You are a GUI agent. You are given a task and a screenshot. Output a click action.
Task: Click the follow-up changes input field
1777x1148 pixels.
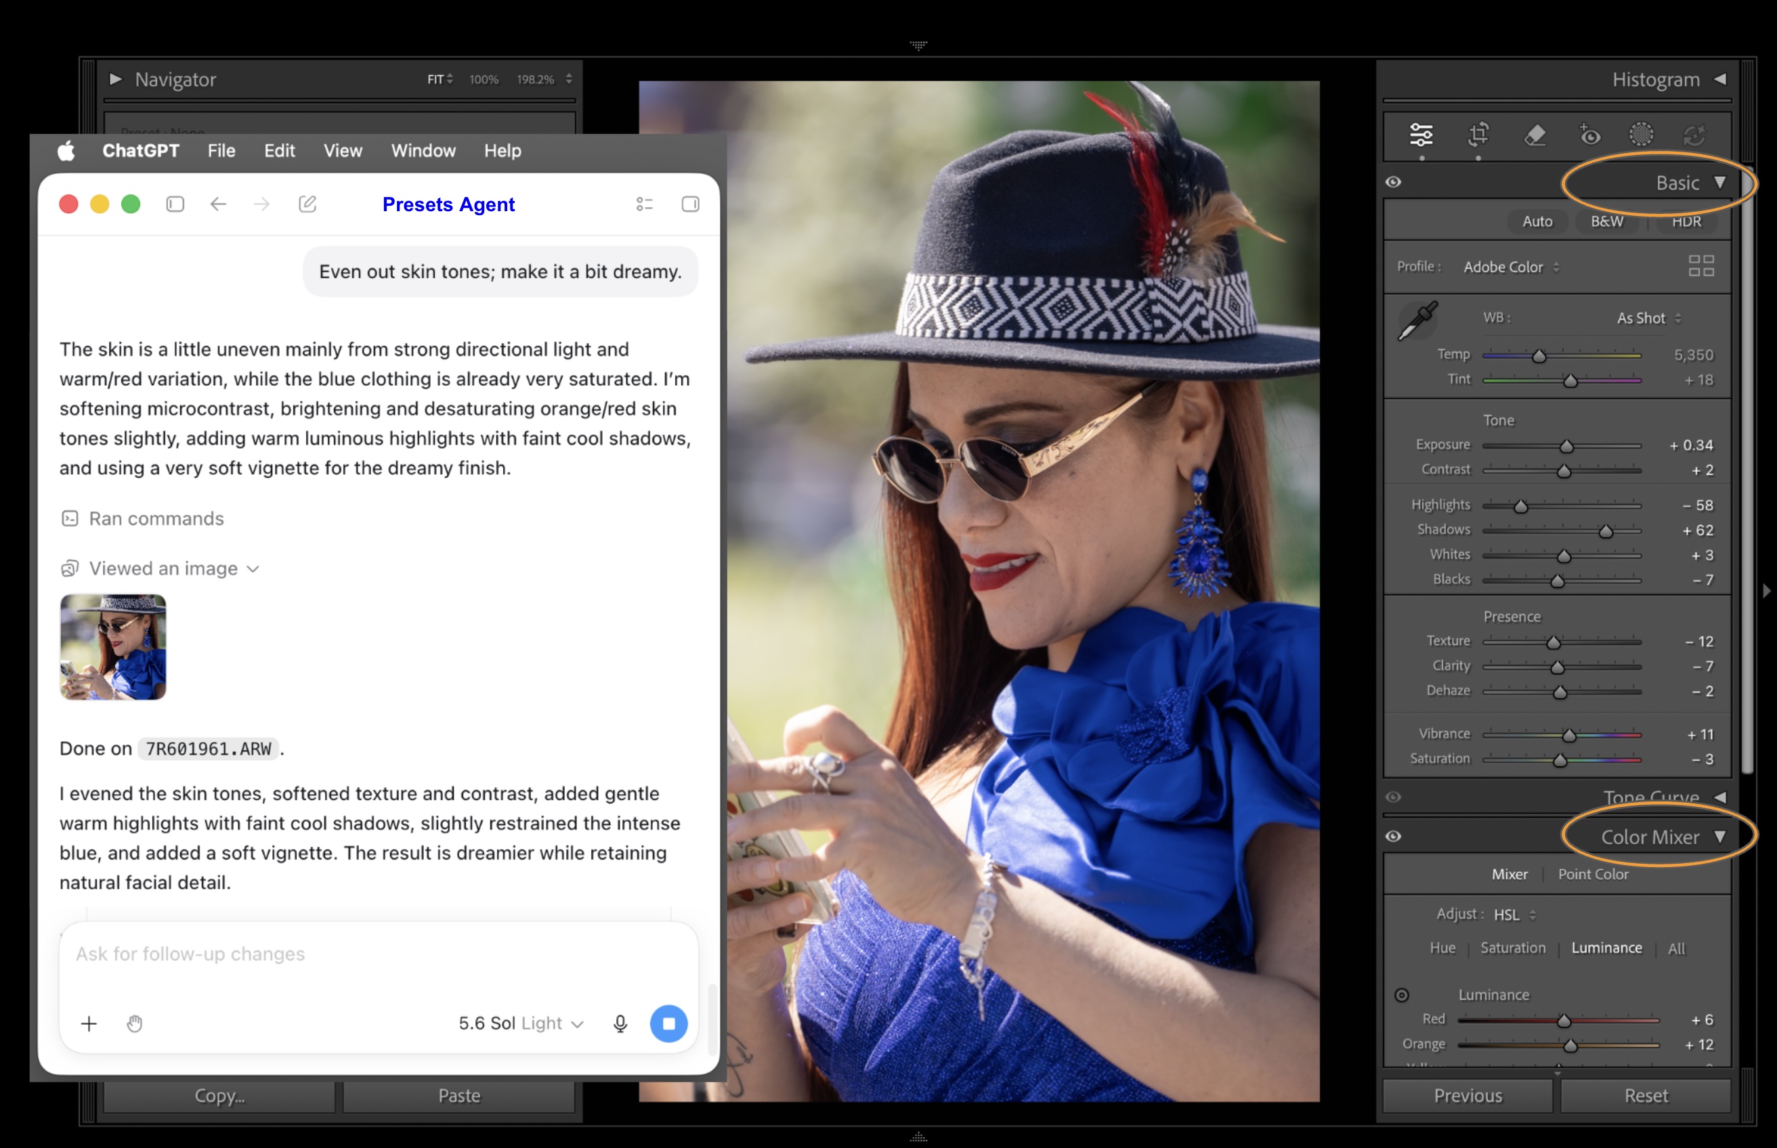(x=379, y=954)
